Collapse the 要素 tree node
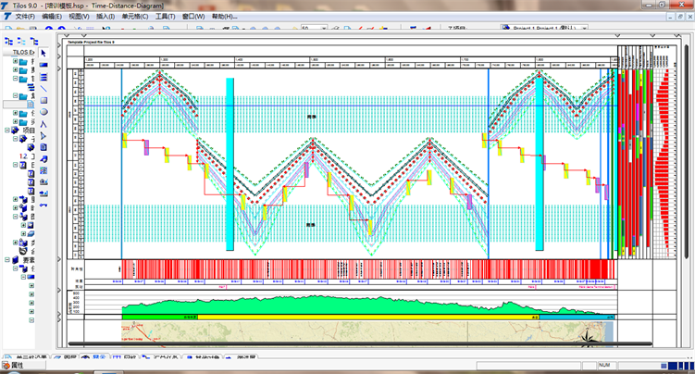This screenshot has width=695, height=374. point(6,261)
